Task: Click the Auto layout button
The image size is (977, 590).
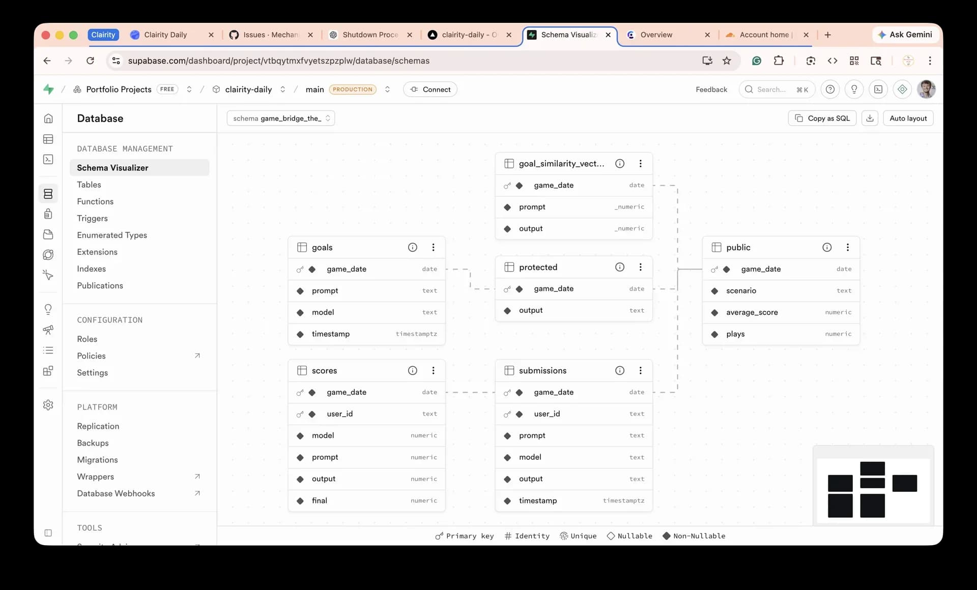Action: tap(908, 118)
